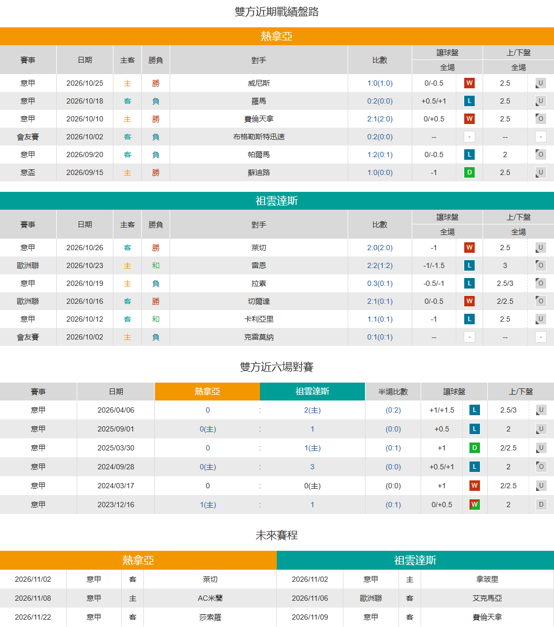Click the 未來賽程 section heading
Image resolution: width=554 pixels, height=627 pixels.
pos(277,535)
